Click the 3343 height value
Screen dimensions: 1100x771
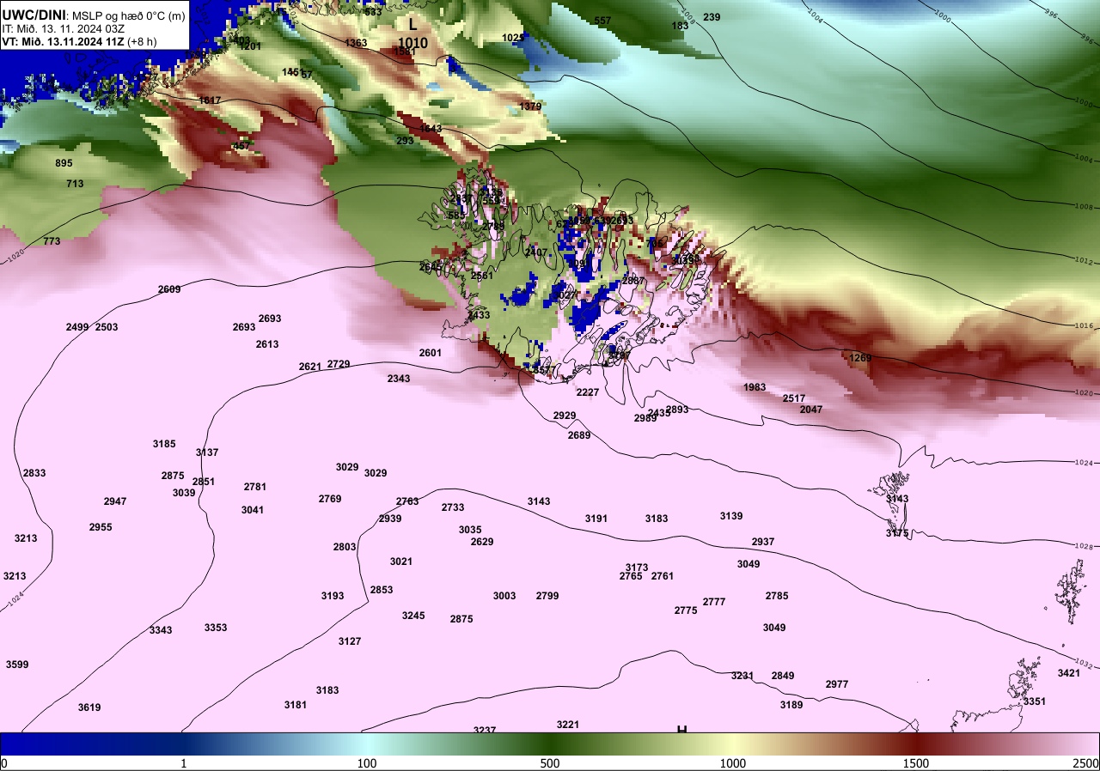(161, 630)
